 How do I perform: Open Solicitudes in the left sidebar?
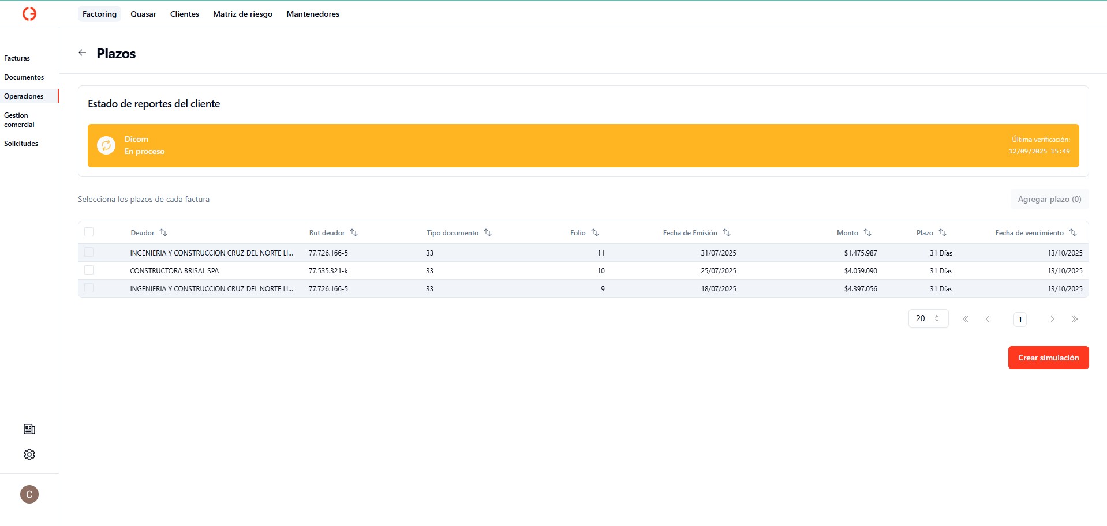[21, 144]
